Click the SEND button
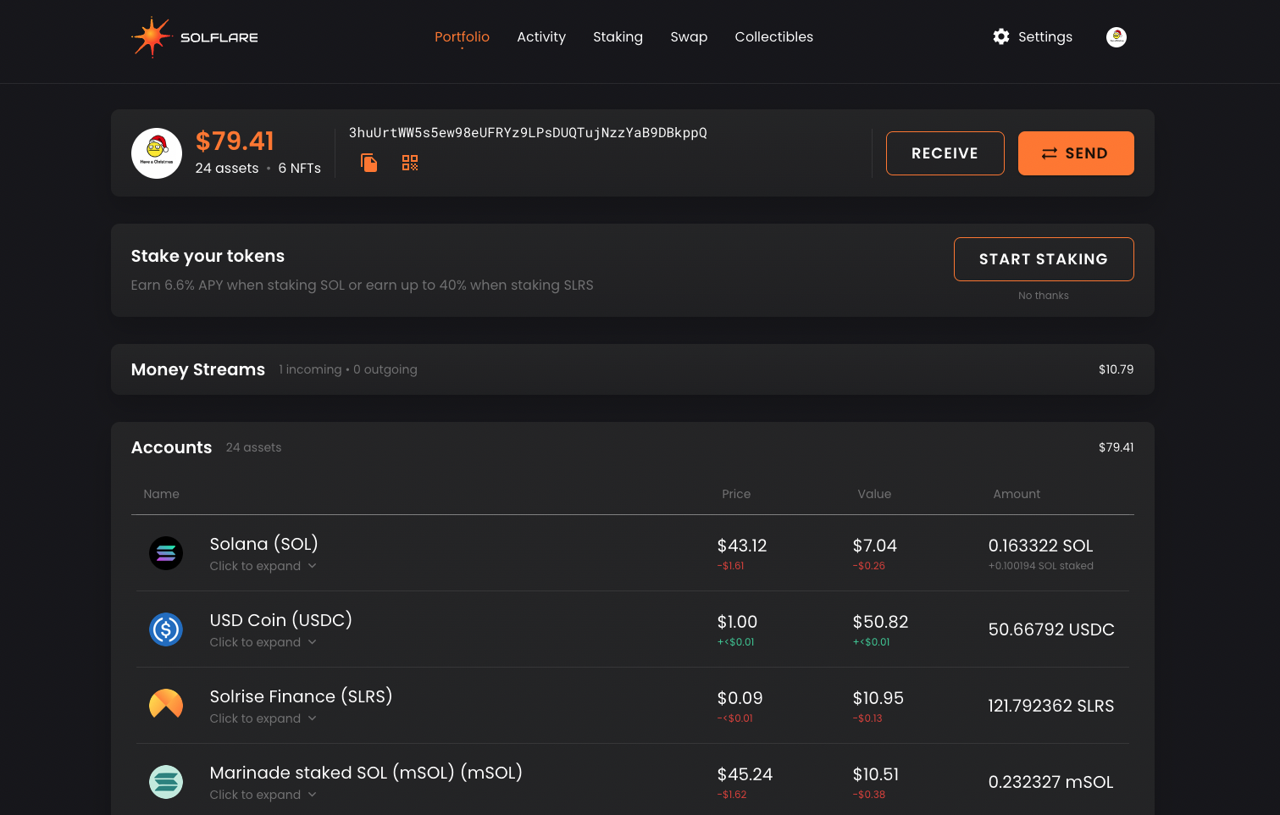This screenshot has height=815, width=1280. point(1076,153)
